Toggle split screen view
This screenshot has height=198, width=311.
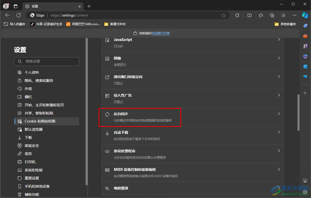pyautogui.click(x=250, y=15)
